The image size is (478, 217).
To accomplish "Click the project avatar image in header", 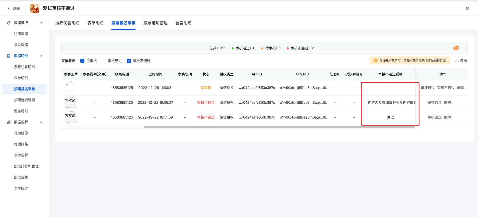I will click(x=35, y=8).
